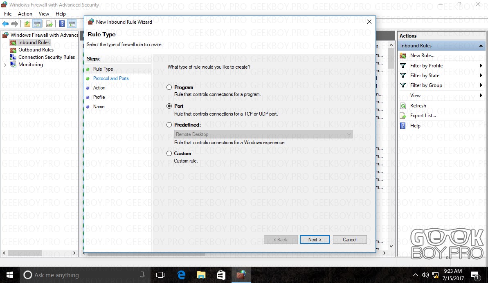Click the Up one level toolbar icon
Viewport: 488px width, 283px height.
click(27, 24)
